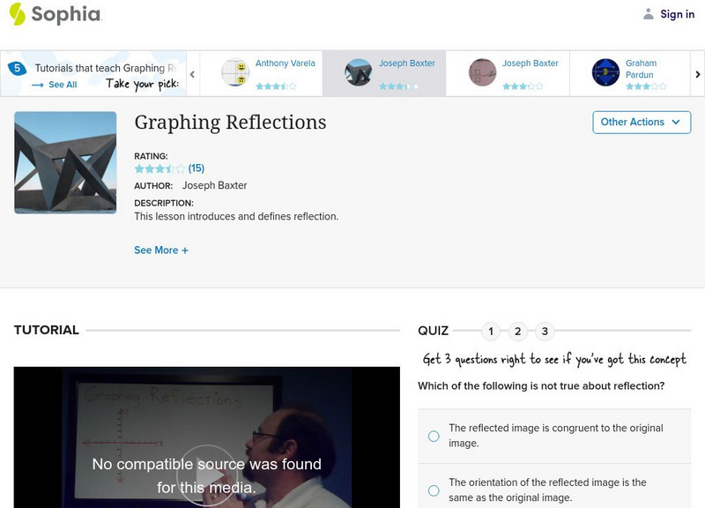Select Anthony Varela tutorial name

(x=285, y=63)
